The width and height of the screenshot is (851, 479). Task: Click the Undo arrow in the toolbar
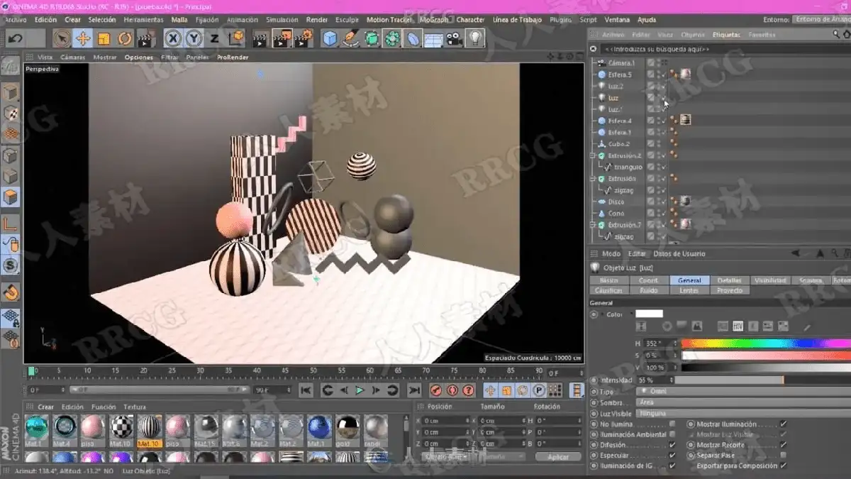[15, 38]
